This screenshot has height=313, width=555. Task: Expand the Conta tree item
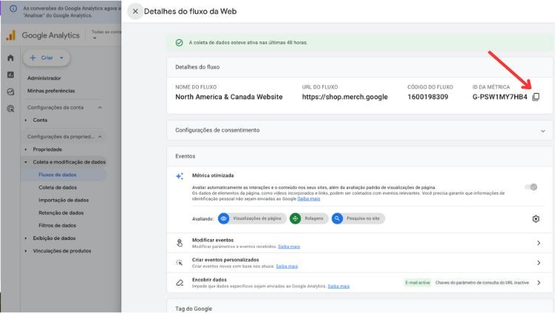click(26, 120)
